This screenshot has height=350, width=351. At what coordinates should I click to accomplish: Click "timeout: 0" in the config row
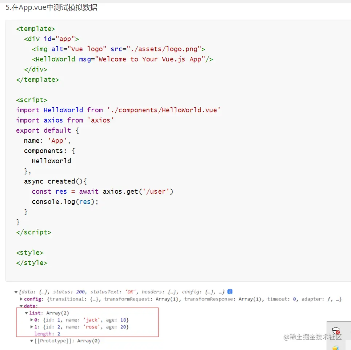tap(282, 299)
